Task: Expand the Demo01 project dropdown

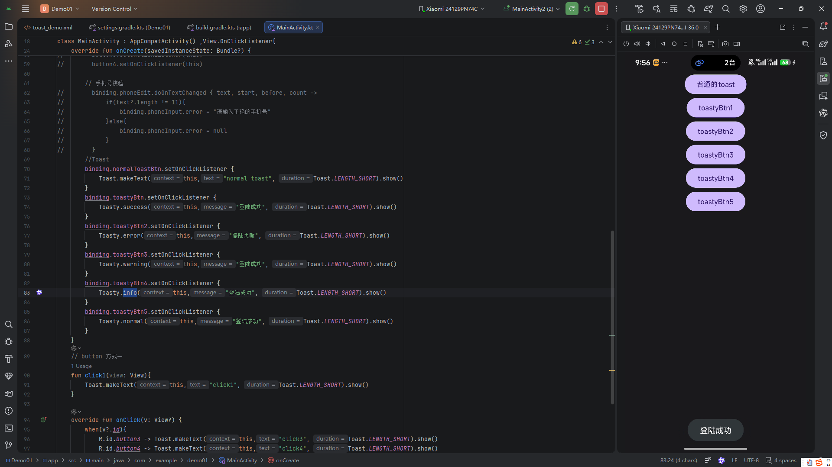Action: click(x=60, y=9)
